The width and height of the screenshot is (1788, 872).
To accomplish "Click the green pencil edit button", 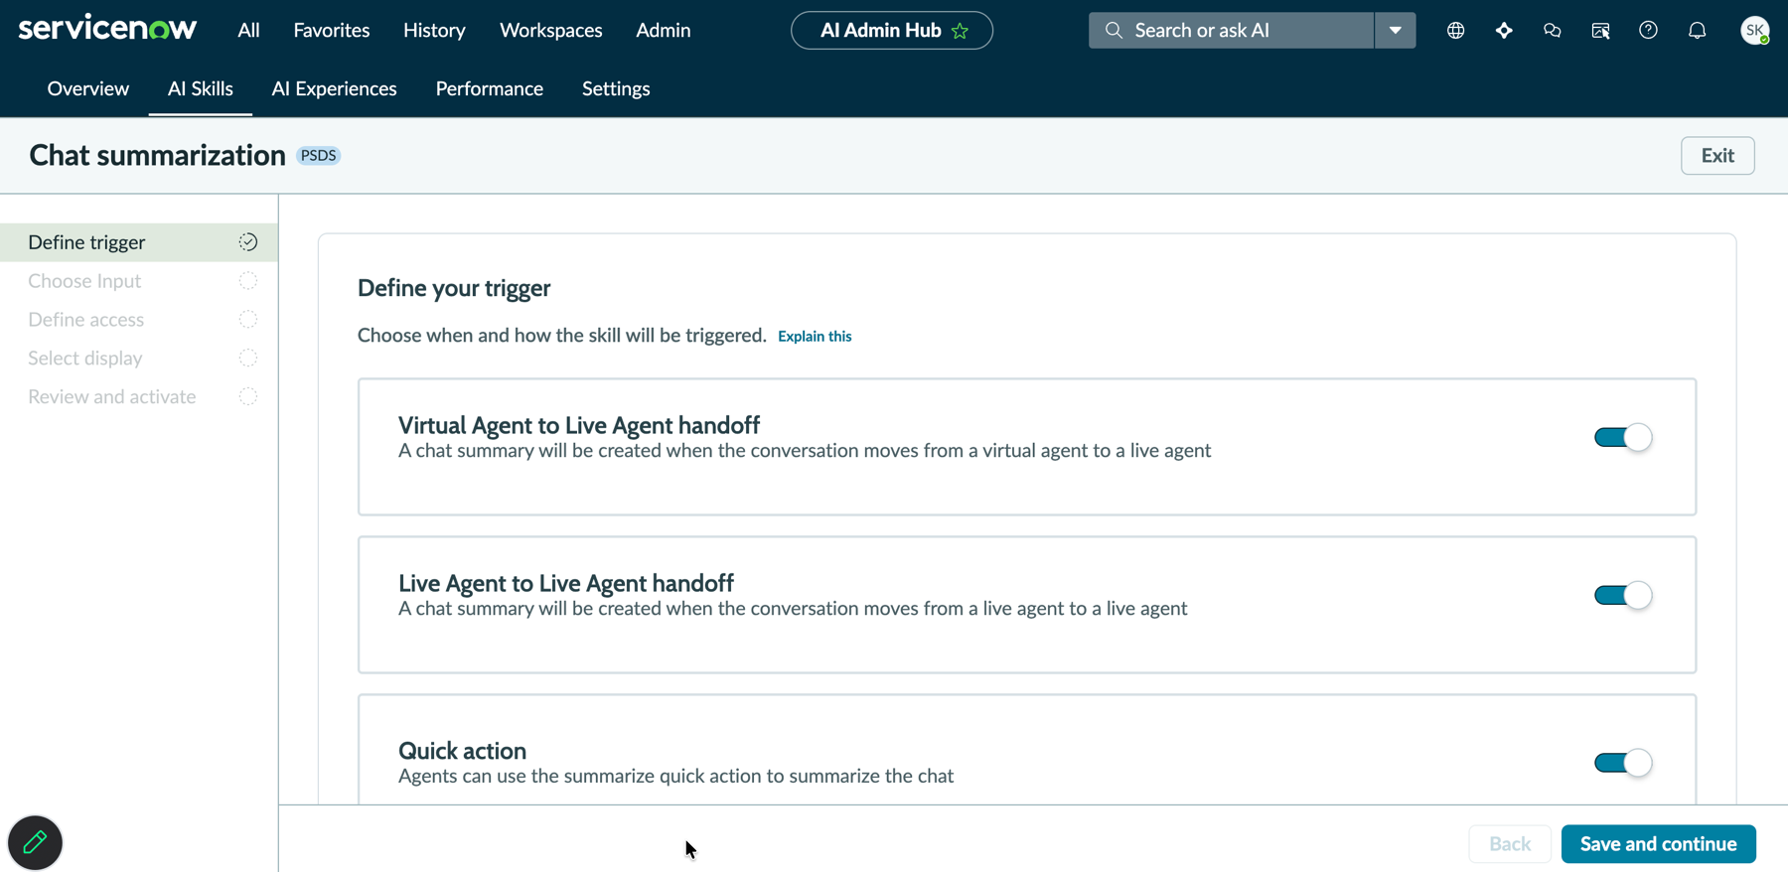I will pos(35,842).
